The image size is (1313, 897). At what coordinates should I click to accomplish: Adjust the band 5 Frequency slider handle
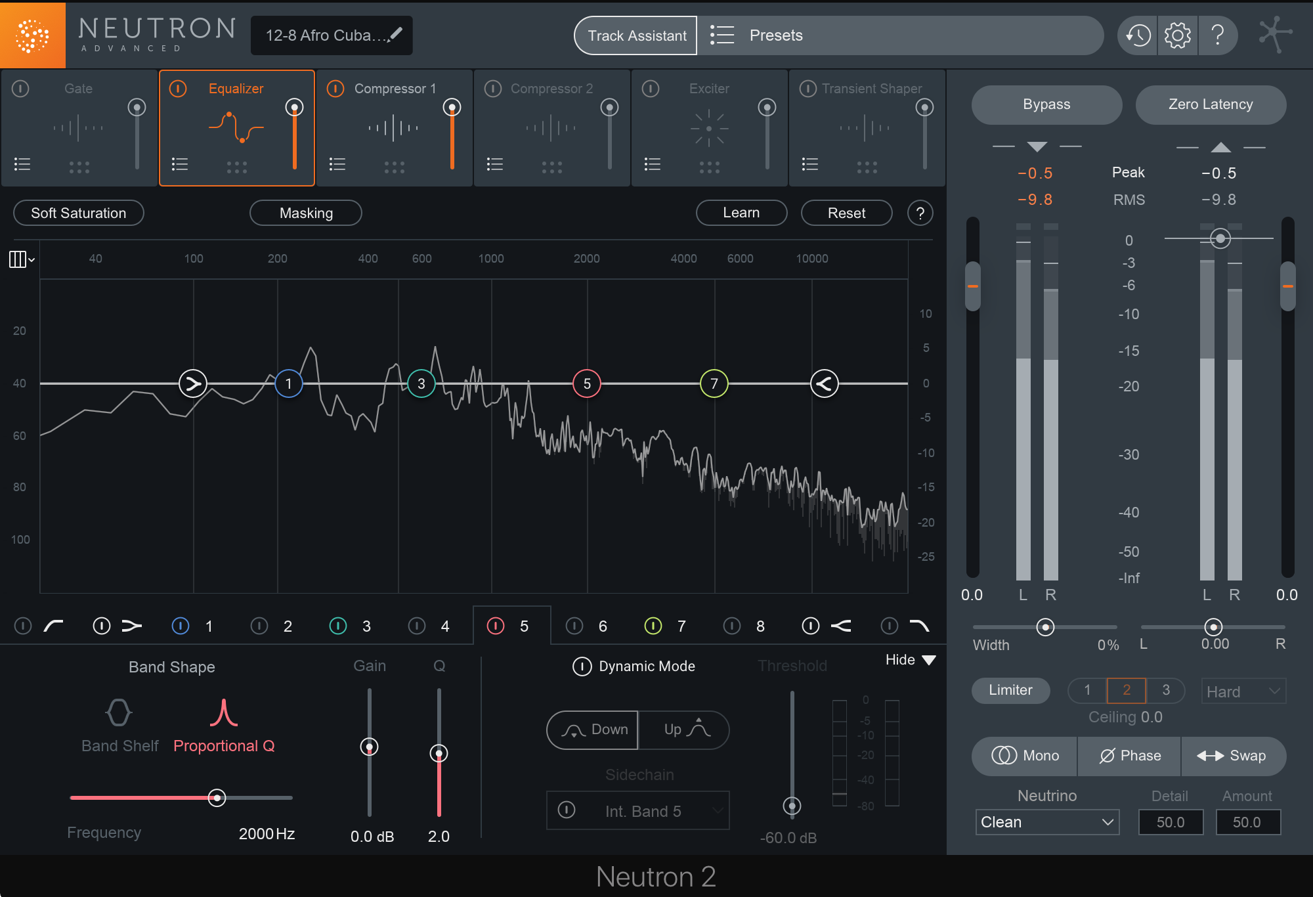coord(217,798)
